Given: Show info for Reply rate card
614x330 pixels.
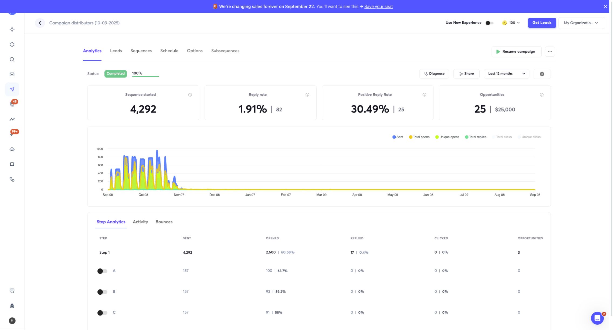Looking at the screenshot, I should (307, 95).
